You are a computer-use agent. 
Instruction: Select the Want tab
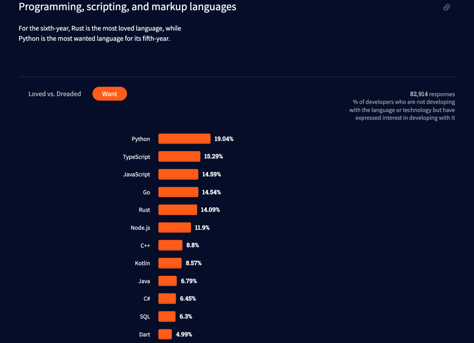click(109, 94)
